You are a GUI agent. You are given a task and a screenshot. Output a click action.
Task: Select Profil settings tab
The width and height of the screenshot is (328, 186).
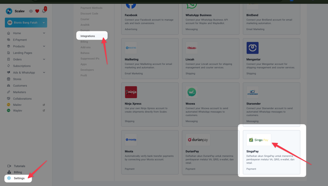click(84, 75)
